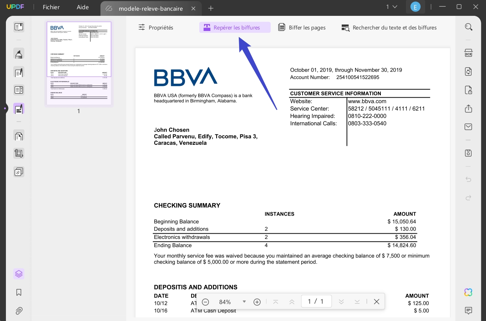486x321 pixels.
Task: Select page 1 thumbnail
Action: pos(79,63)
